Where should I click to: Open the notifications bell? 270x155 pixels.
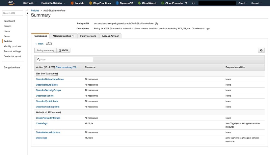click(x=193, y=3)
